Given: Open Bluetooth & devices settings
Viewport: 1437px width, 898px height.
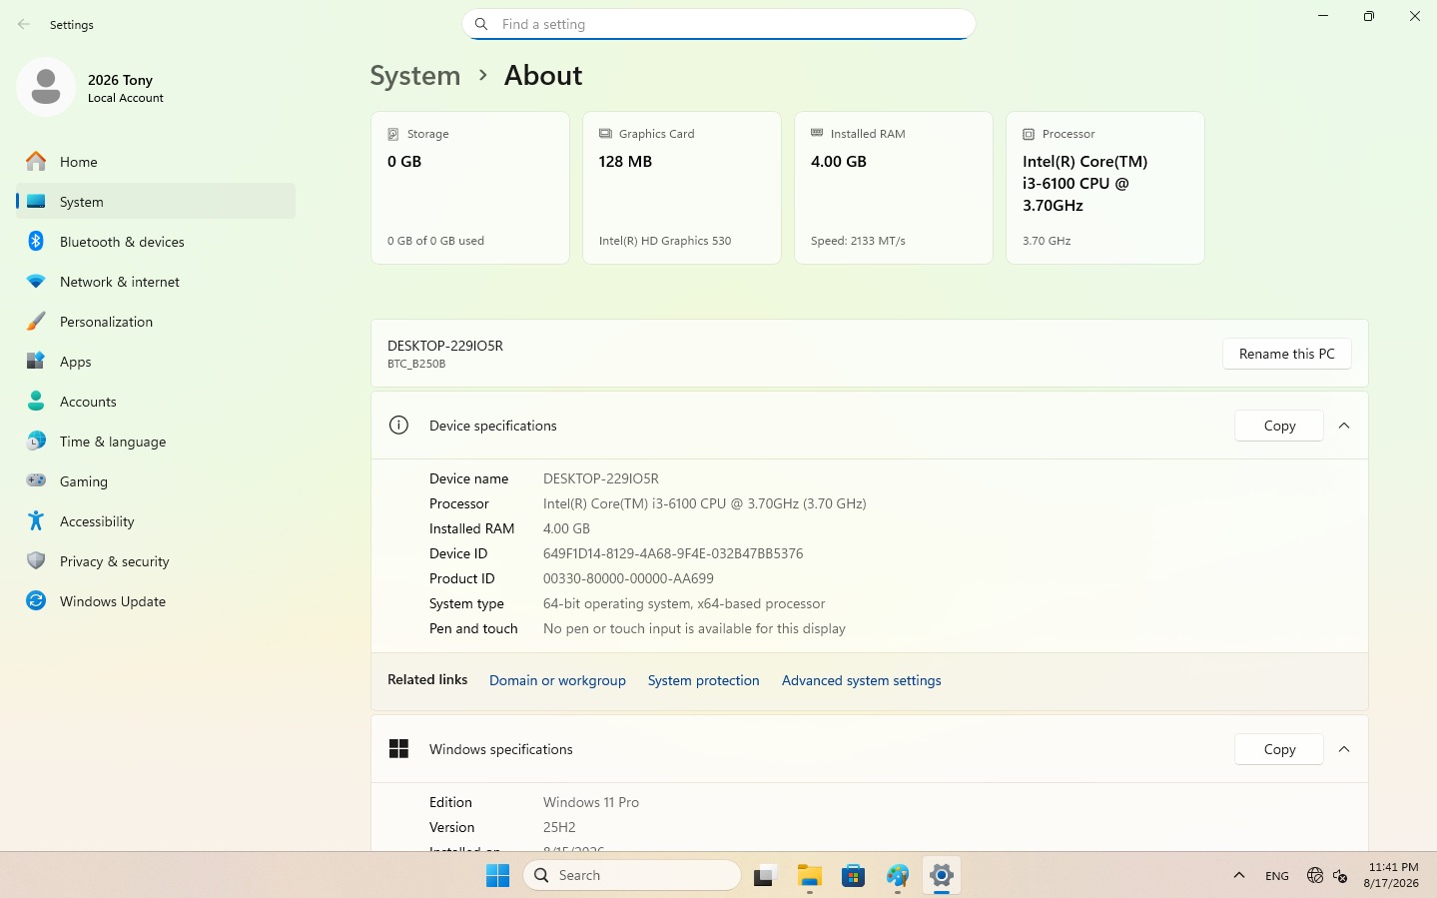Looking at the screenshot, I should [156, 241].
